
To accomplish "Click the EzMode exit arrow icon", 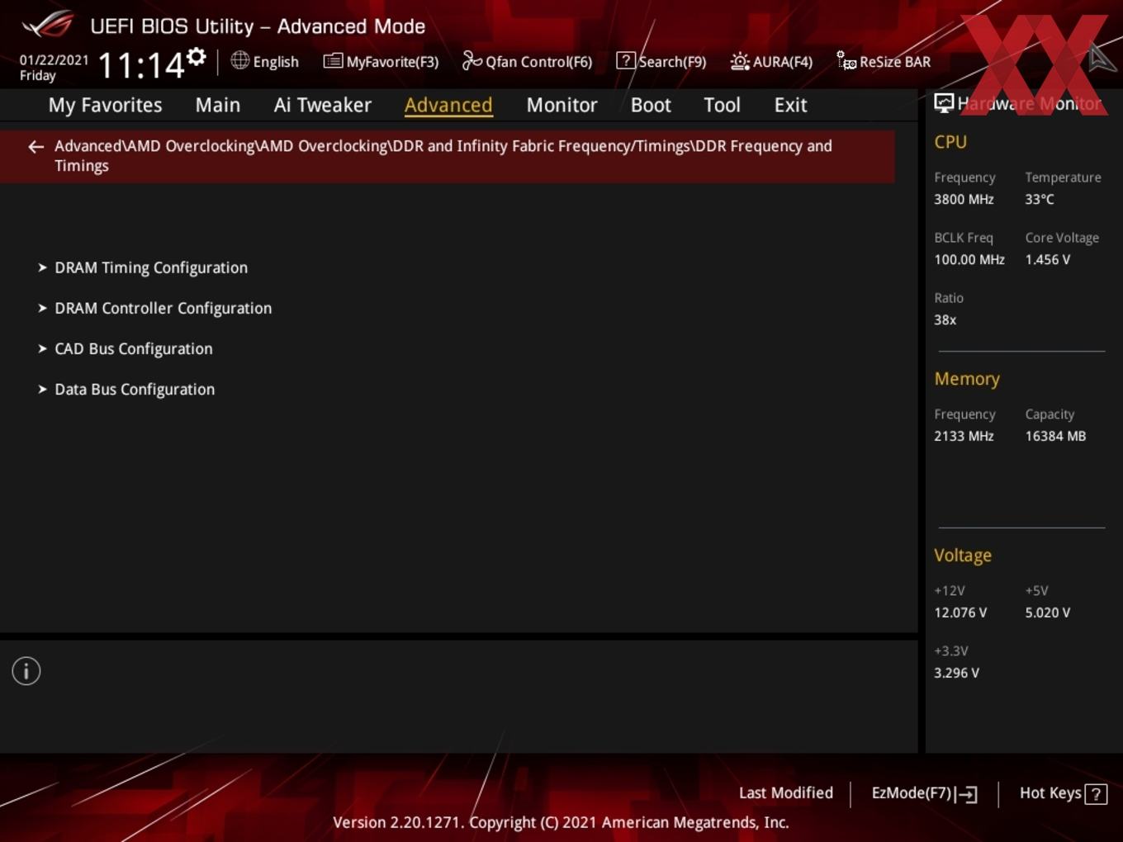I will [967, 794].
